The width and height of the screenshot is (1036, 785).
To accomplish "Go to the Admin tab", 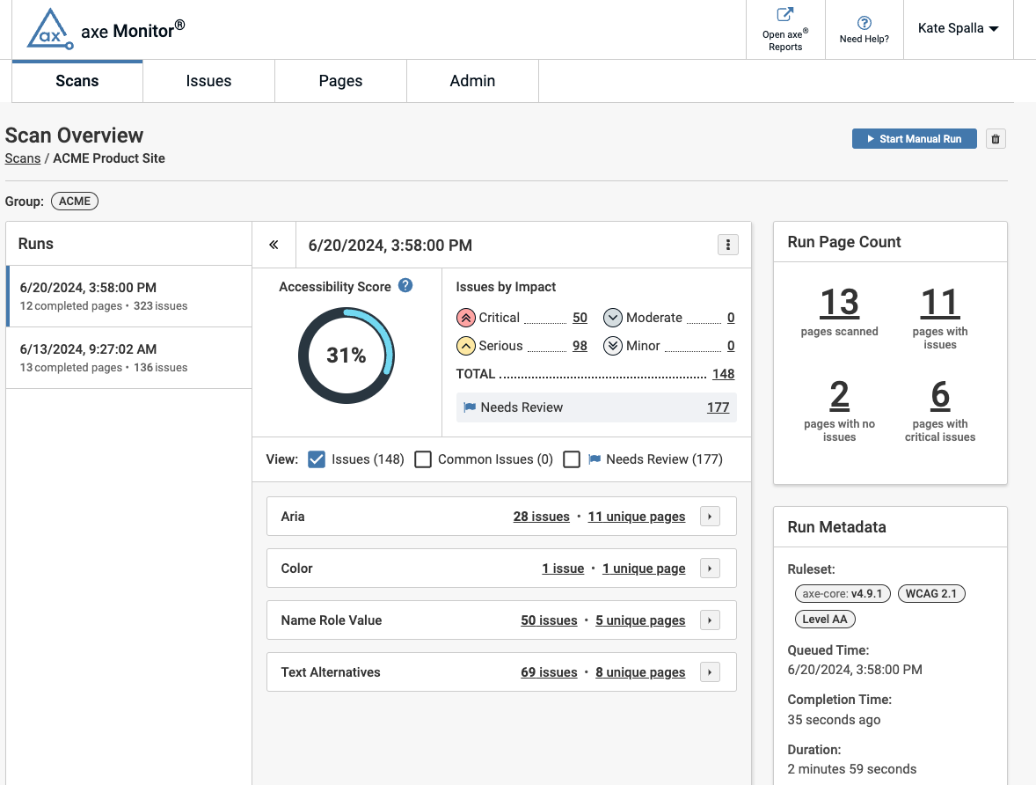I will pos(472,81).
